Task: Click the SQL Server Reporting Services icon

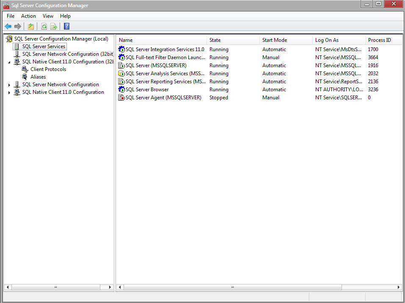Action: point(121,82)
